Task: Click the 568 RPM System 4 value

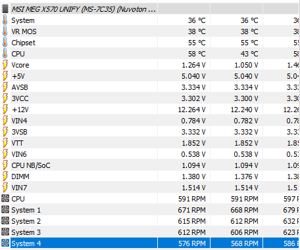Action: [245, 243]
